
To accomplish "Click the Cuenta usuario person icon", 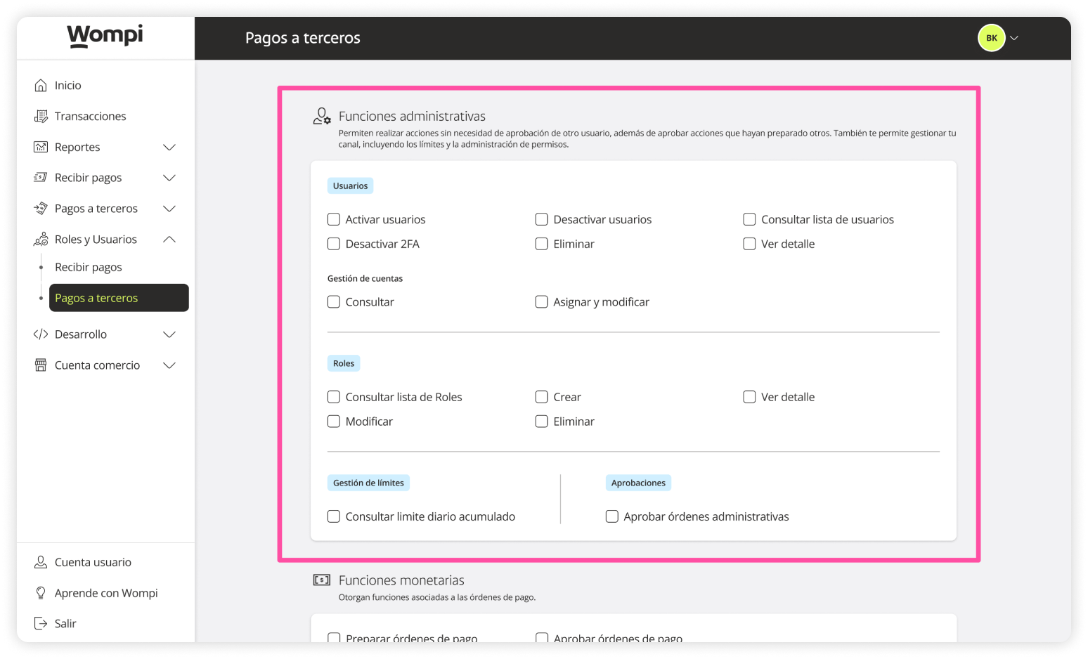I will coord(41,562).
